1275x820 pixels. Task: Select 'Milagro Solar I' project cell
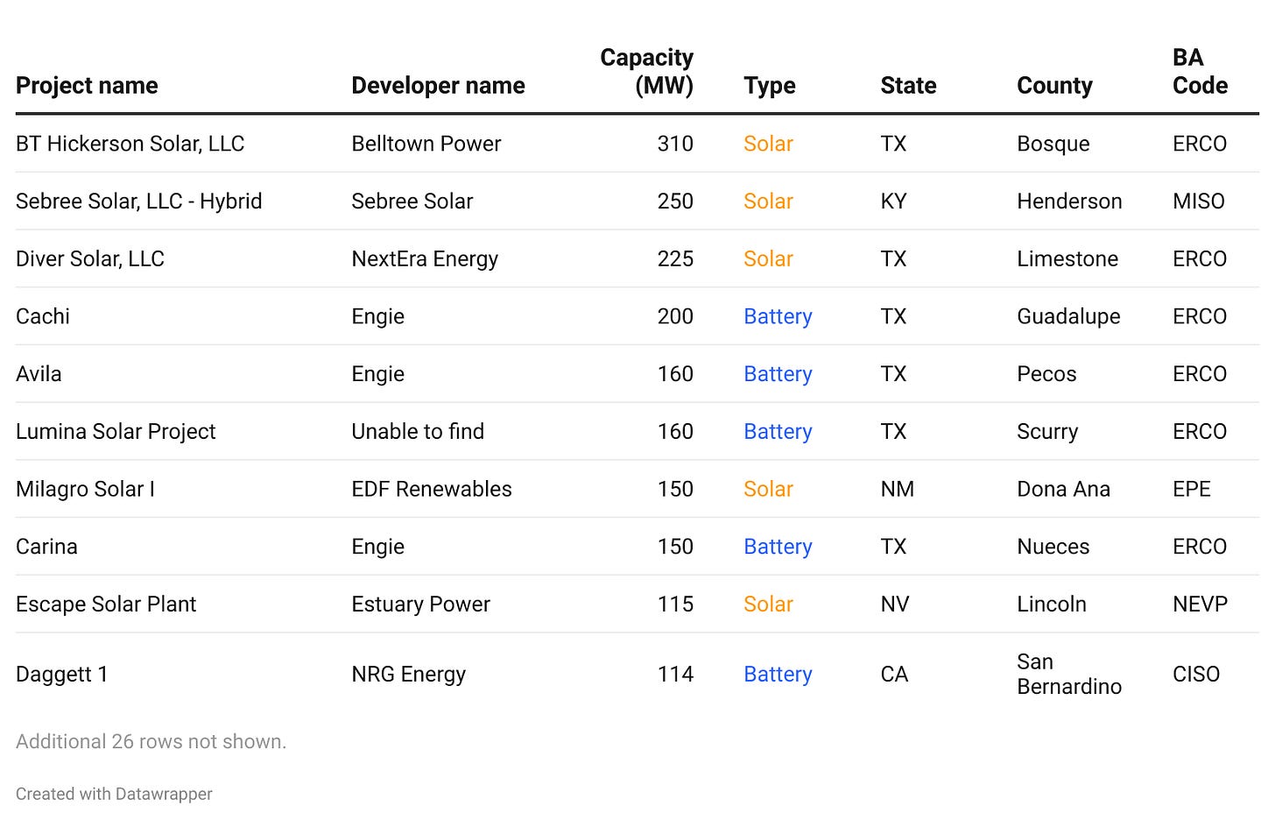pyautogui.click(x=85, y=489)
